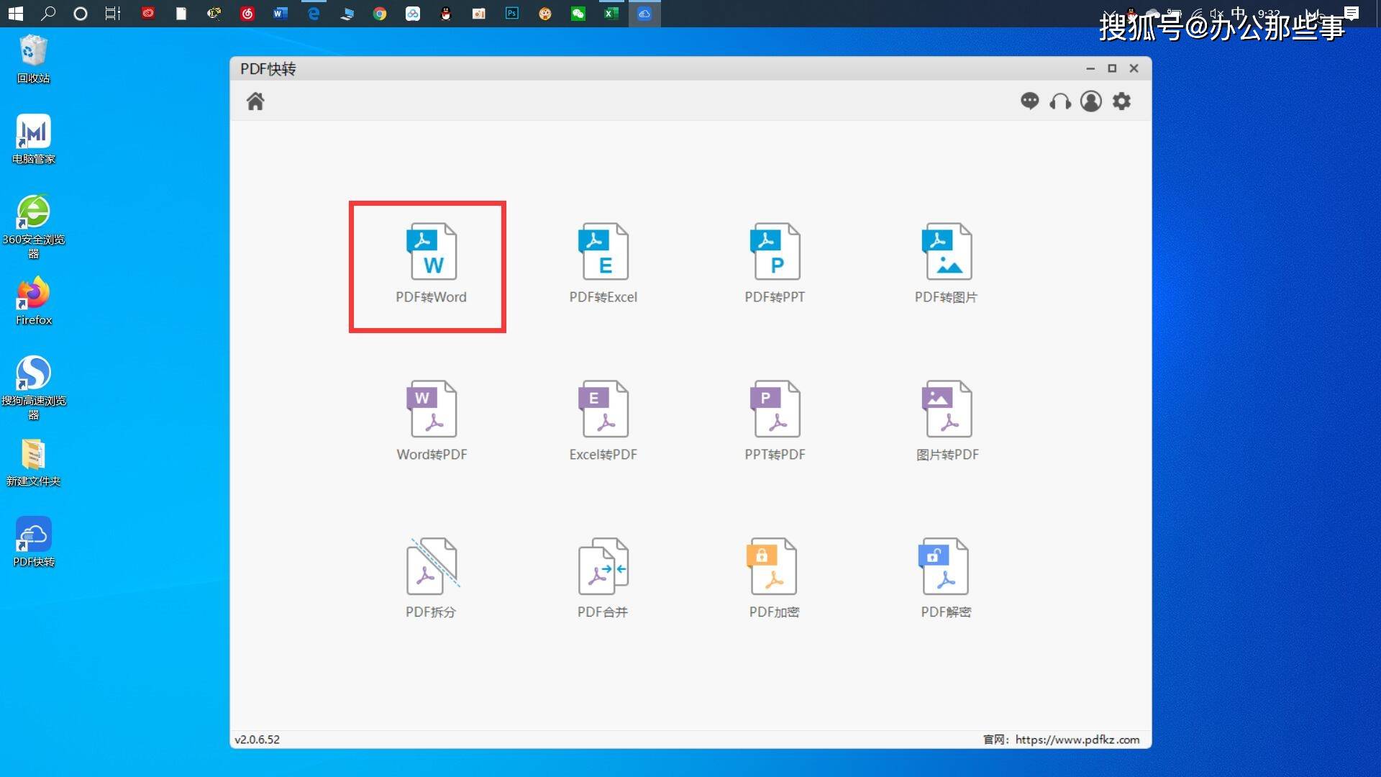Image resolution: width=1381 pixels, height=777 pixels.
Task: Click the version text v2.0.6.52
Action: (257, 740)
